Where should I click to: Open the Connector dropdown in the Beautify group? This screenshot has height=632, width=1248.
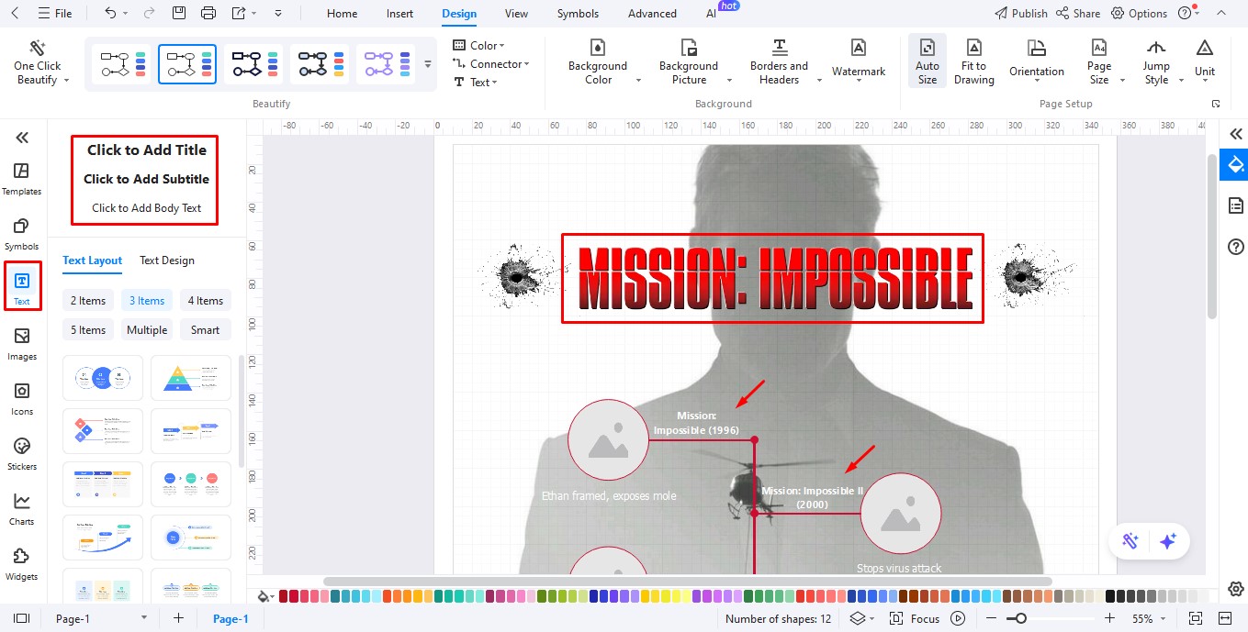coord(491,64)
